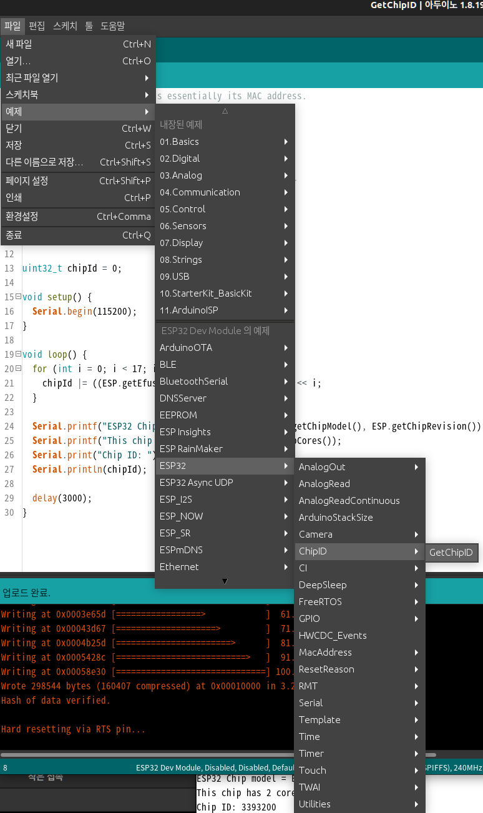This screenshot has width=483, height=813.
Task: Open AnalogRead example sketch
Action: (359, 484)
